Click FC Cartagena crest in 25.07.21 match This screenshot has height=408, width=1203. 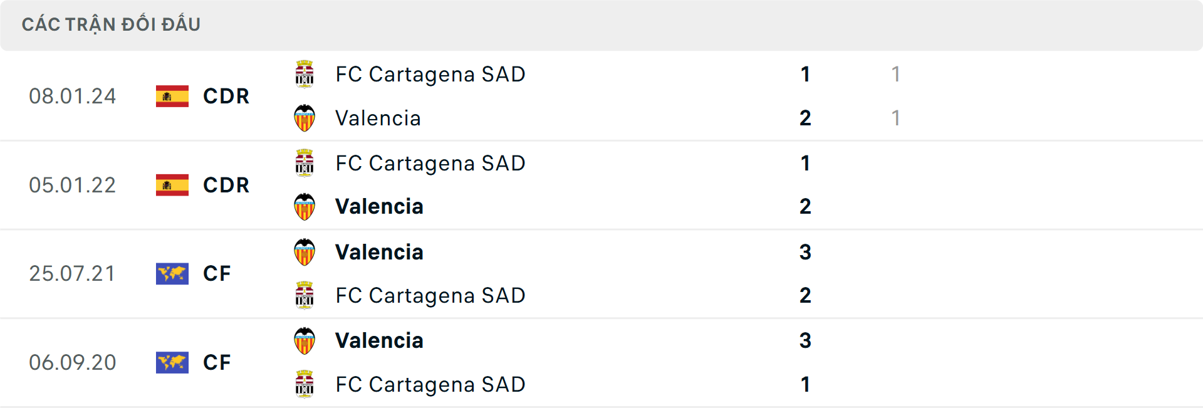[305, 295]
